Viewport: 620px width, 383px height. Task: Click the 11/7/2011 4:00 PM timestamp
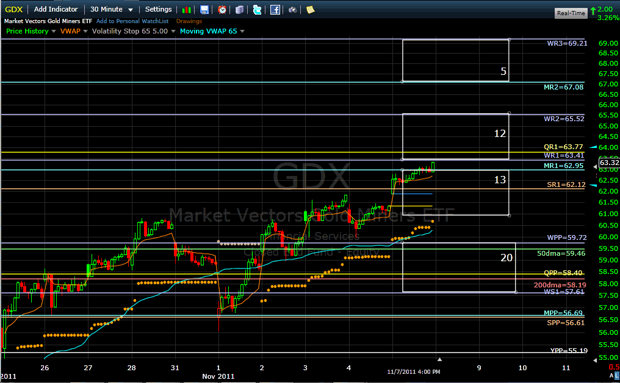414,372
